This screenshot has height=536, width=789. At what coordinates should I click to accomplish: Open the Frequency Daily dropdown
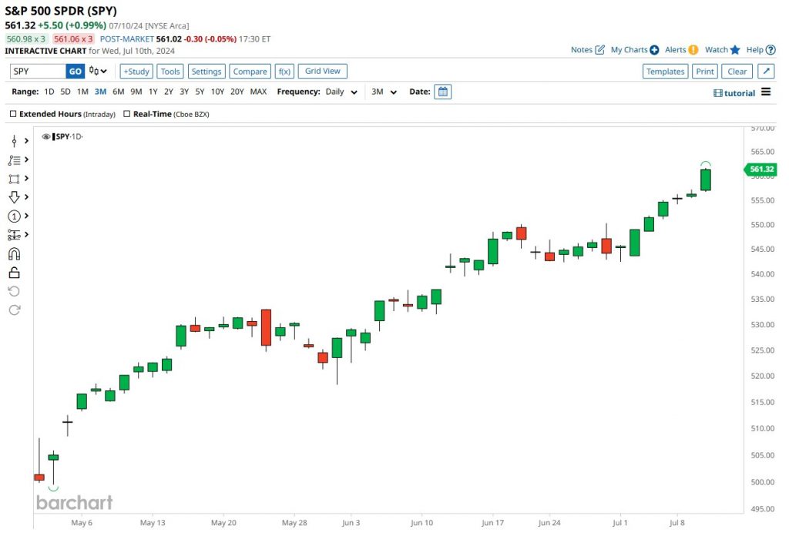(341, 92)
